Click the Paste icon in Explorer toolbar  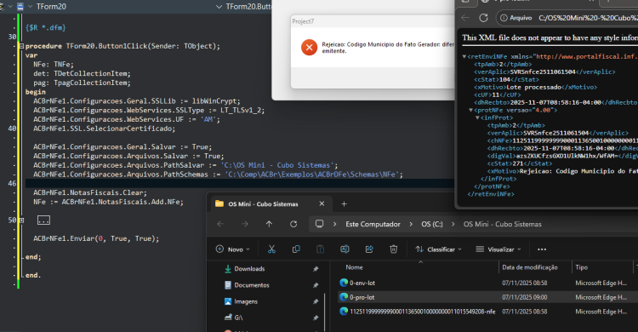coord(320,249)
